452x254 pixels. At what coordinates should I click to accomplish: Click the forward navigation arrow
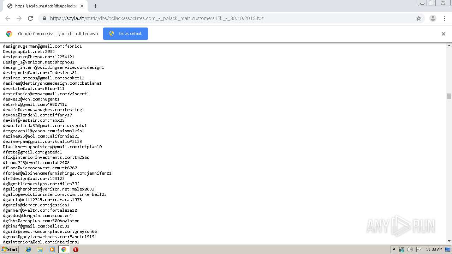19,18
